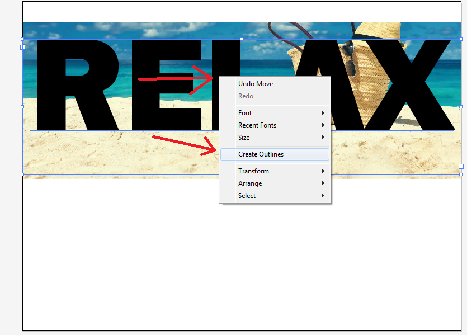Screen dimensions: 467x335
Task: Click the greyed-out Redo entry
Action: 275,96
